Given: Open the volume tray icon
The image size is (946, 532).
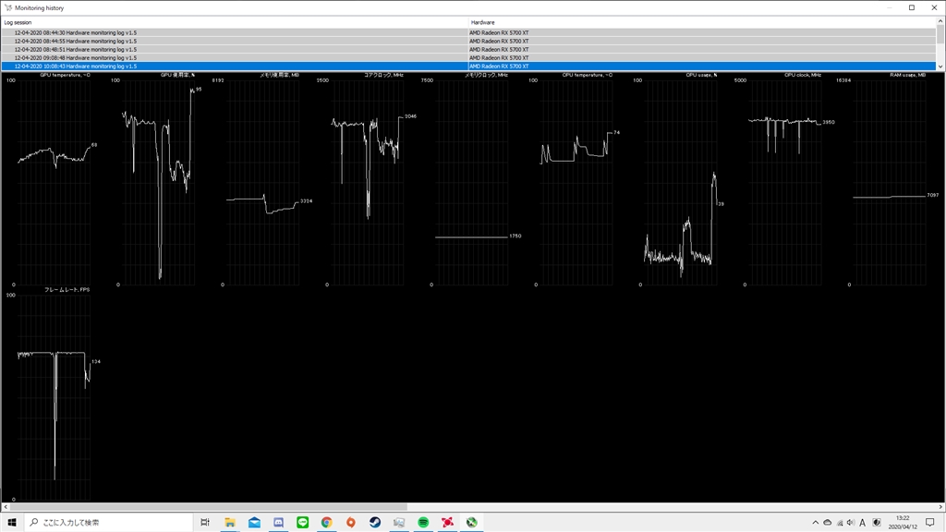Looking at the screenshot, I should tap(851, 523).
